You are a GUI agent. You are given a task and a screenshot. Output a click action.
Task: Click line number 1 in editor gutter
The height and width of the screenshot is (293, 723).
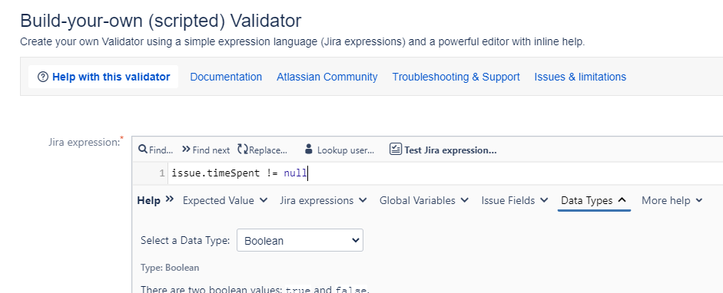click(161, 173)
